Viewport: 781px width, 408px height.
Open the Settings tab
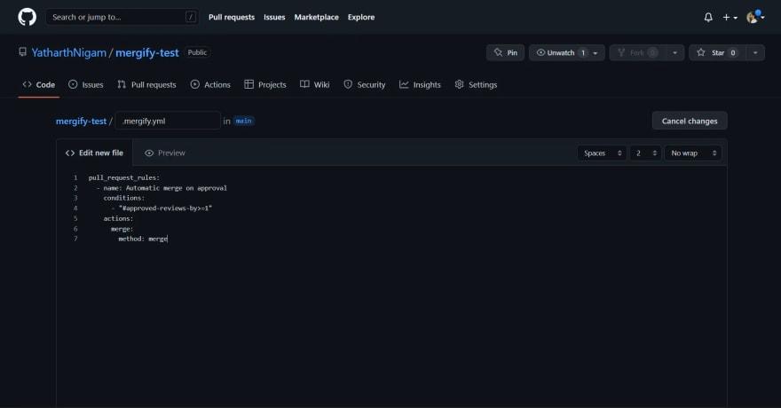pyautogui.click(x=477, y=84)
